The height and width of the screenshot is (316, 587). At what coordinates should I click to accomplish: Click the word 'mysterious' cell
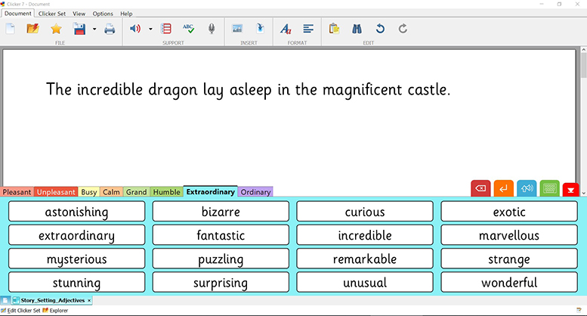76,259
